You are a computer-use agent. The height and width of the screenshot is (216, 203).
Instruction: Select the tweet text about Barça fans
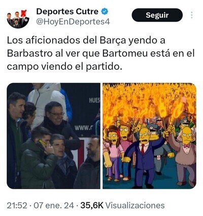coord(101,54)
